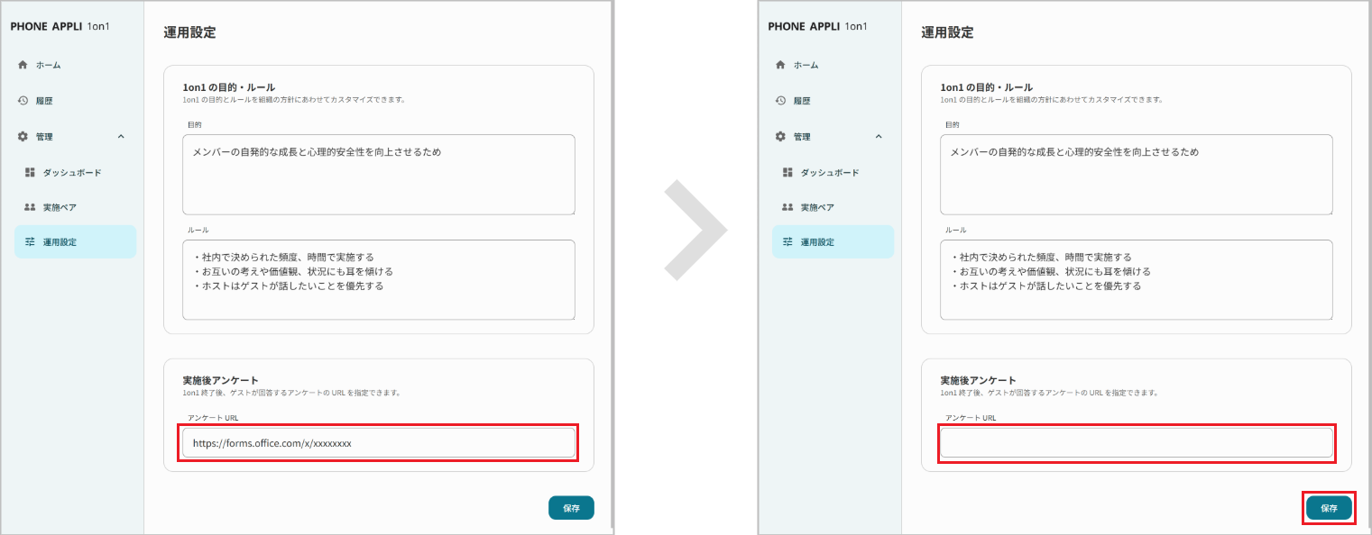The height and width of the screenshot is (535, 1372).
Task: Click the home icon in right screenshot sidebar
Action: [x=780, y=65]
